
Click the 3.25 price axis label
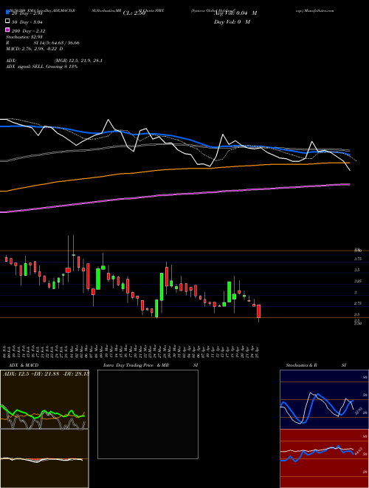click(357, 281)
